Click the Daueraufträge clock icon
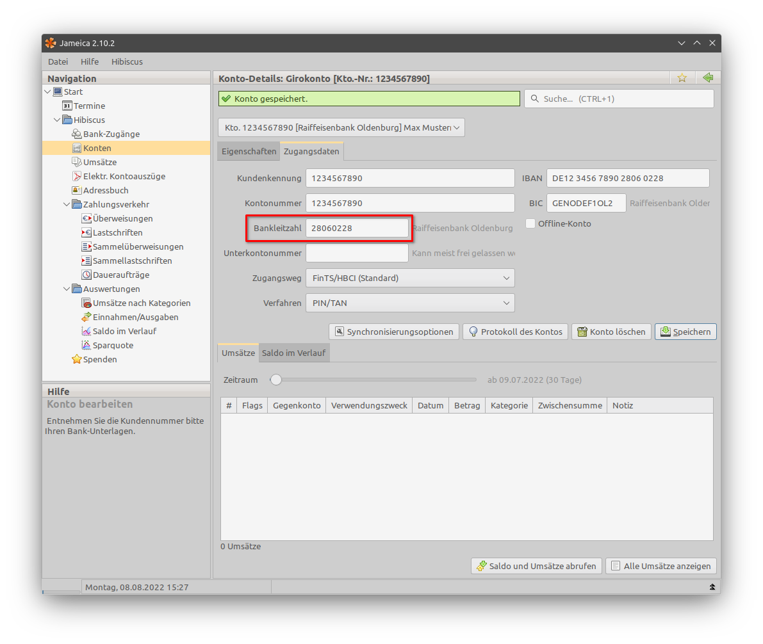Viewport: 763px width, 644px height. click(86, 275)
